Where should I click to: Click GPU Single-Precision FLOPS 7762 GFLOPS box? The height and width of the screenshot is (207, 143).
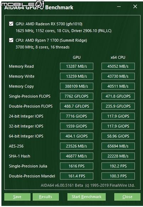pos(77,96)
